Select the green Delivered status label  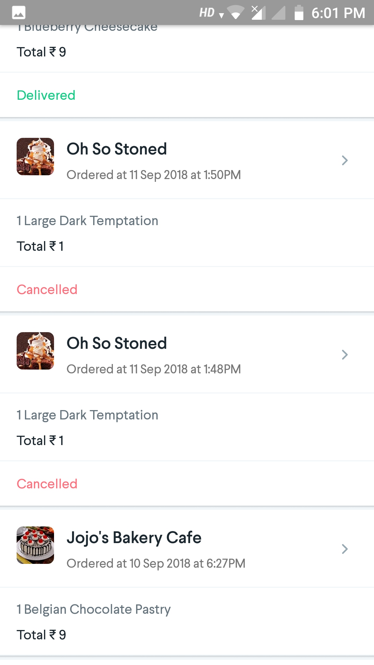[46, 95]
